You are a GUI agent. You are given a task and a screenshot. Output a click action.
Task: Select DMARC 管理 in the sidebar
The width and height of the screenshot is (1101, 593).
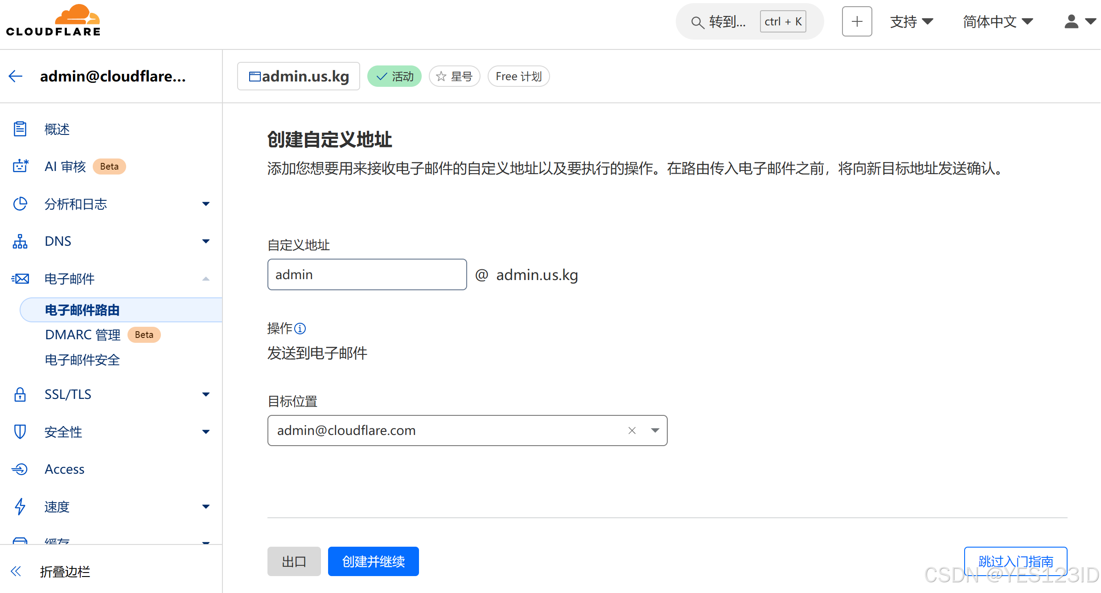point(83,335)
